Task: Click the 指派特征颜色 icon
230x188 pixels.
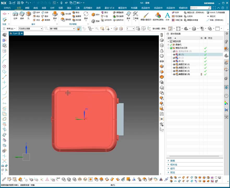Action: (158, 16)
